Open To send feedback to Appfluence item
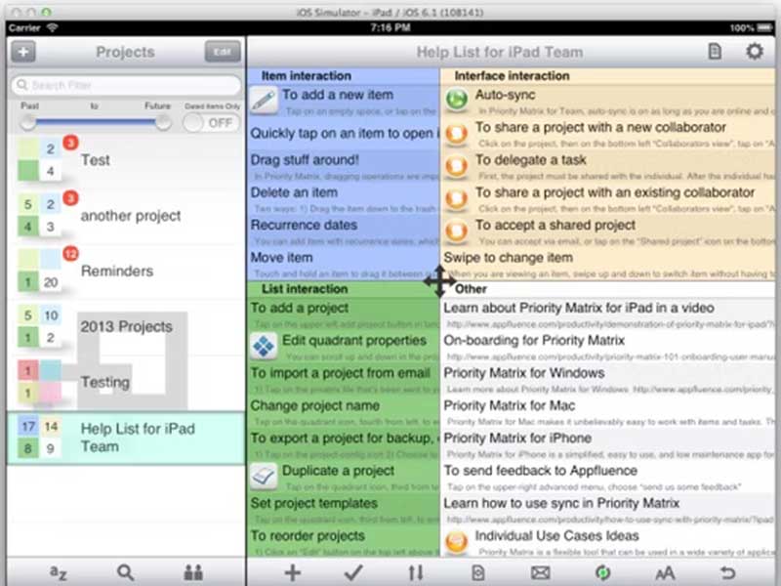Screen dimensions: 781x586 coord(607,477)
